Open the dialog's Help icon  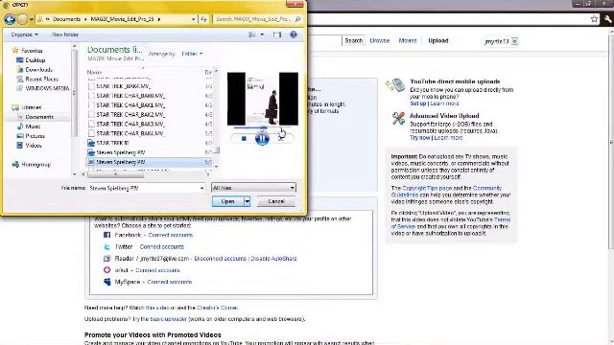294,34
